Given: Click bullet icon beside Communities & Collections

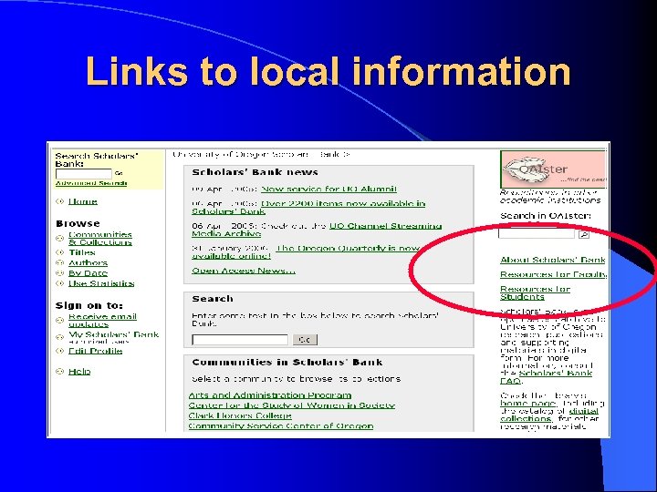Looking at the screenshot, I should point(59,239).
